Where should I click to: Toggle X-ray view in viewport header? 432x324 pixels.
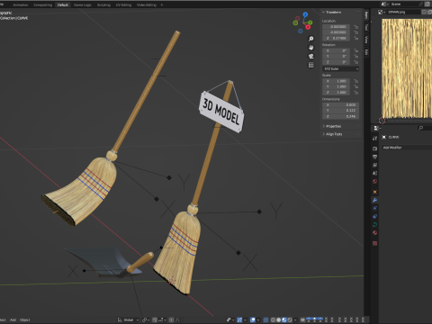click(x=265, y=319)
